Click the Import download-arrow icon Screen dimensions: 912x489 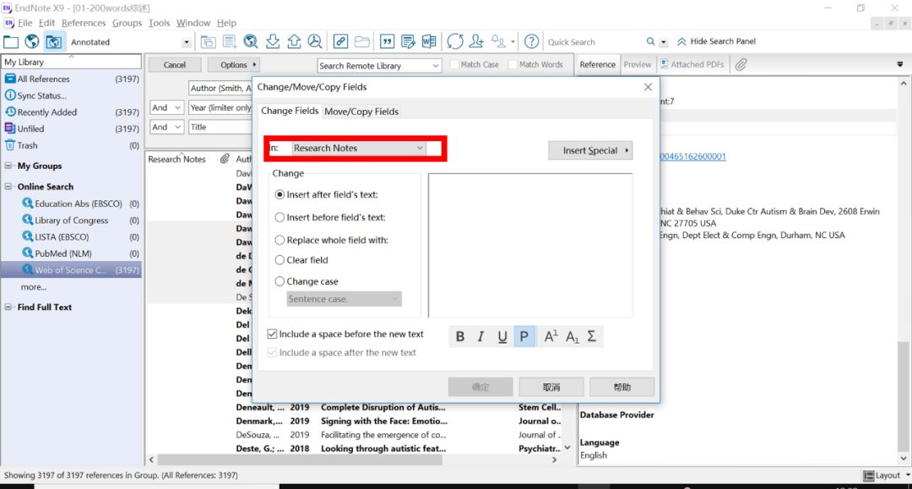[x=272, y=42]
